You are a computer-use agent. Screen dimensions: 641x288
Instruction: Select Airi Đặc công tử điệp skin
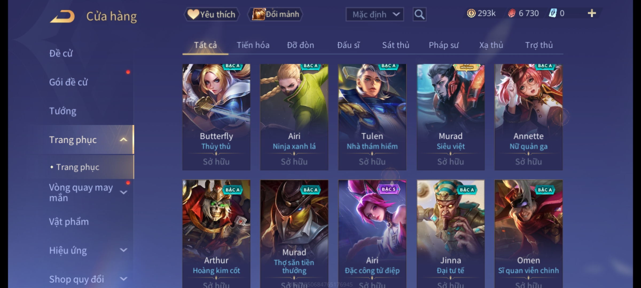pos(372,234)
